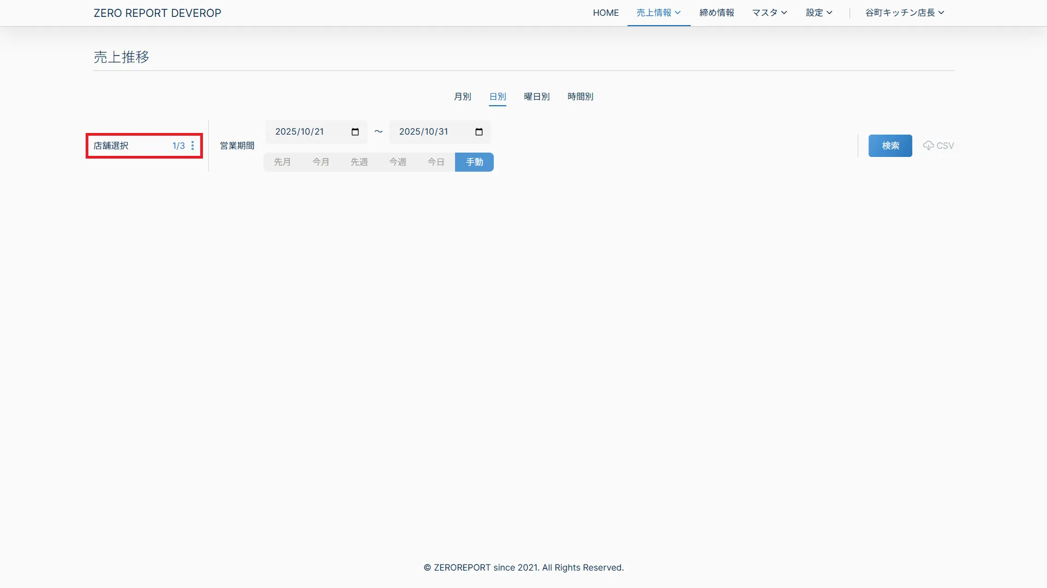Switch to the 曜日別 tab
This screenshot has height=588, width=1047.
pos(536,96)
